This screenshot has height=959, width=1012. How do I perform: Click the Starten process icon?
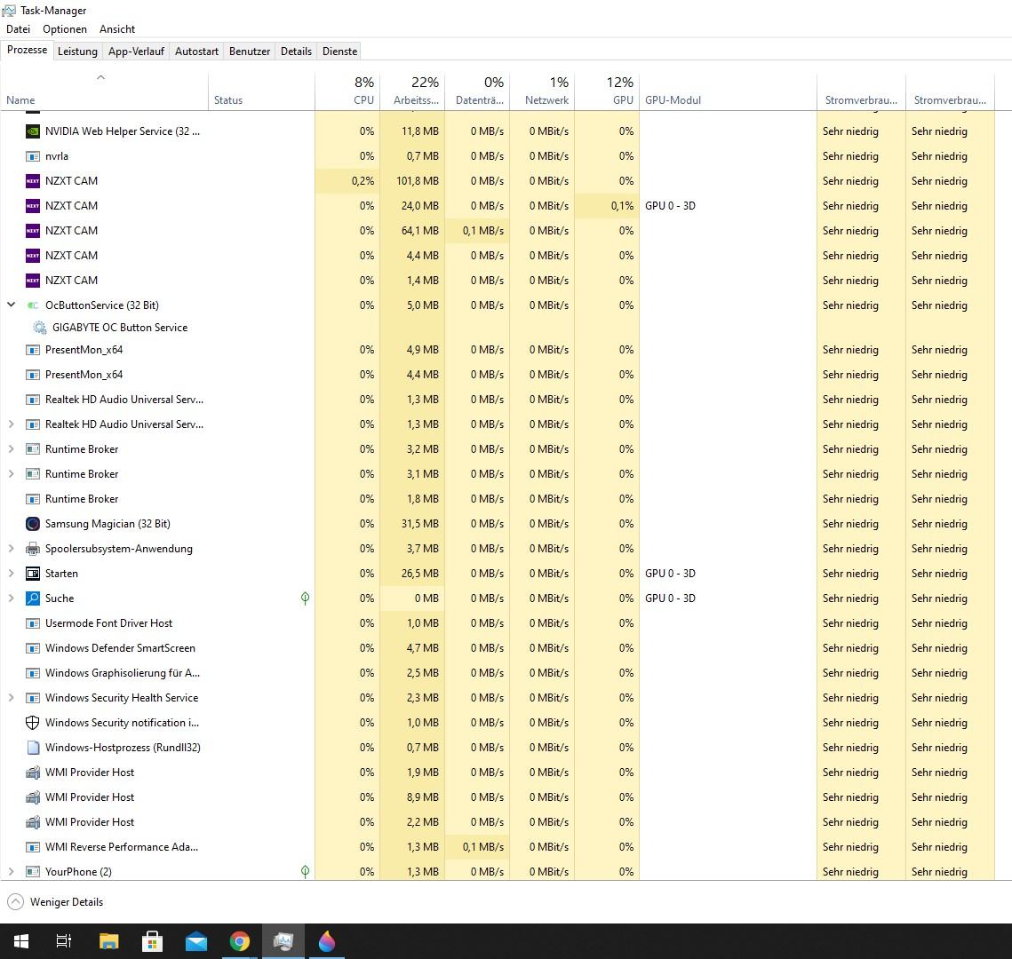point(32,574)
